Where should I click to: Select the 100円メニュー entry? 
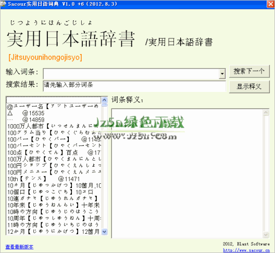pyautogui.click(x=54, y=172)
